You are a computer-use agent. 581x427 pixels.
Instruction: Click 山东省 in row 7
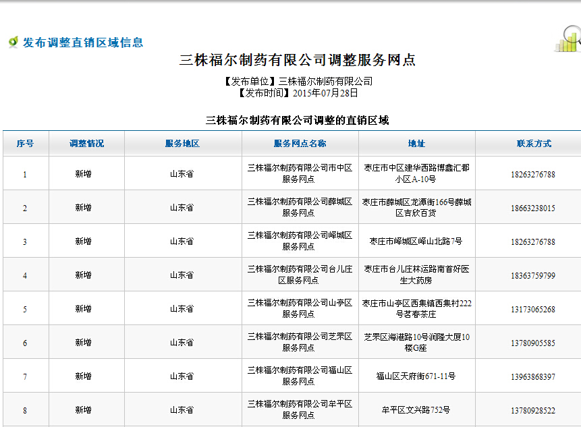coord(182,376)
